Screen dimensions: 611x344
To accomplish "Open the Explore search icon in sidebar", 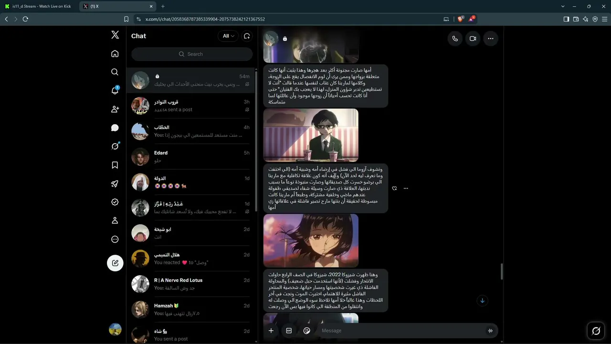I will click(x=115, y=72).
